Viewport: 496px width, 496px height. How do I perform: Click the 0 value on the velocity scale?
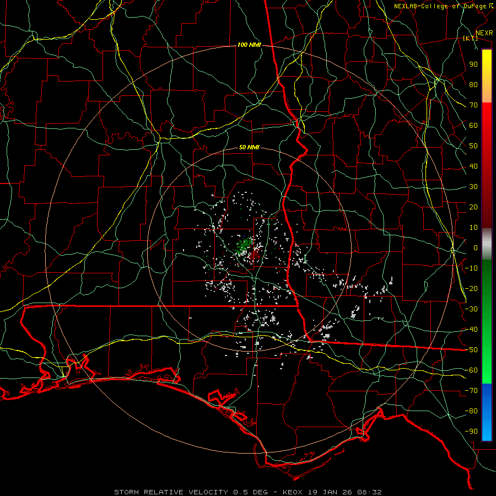(476, 247)
